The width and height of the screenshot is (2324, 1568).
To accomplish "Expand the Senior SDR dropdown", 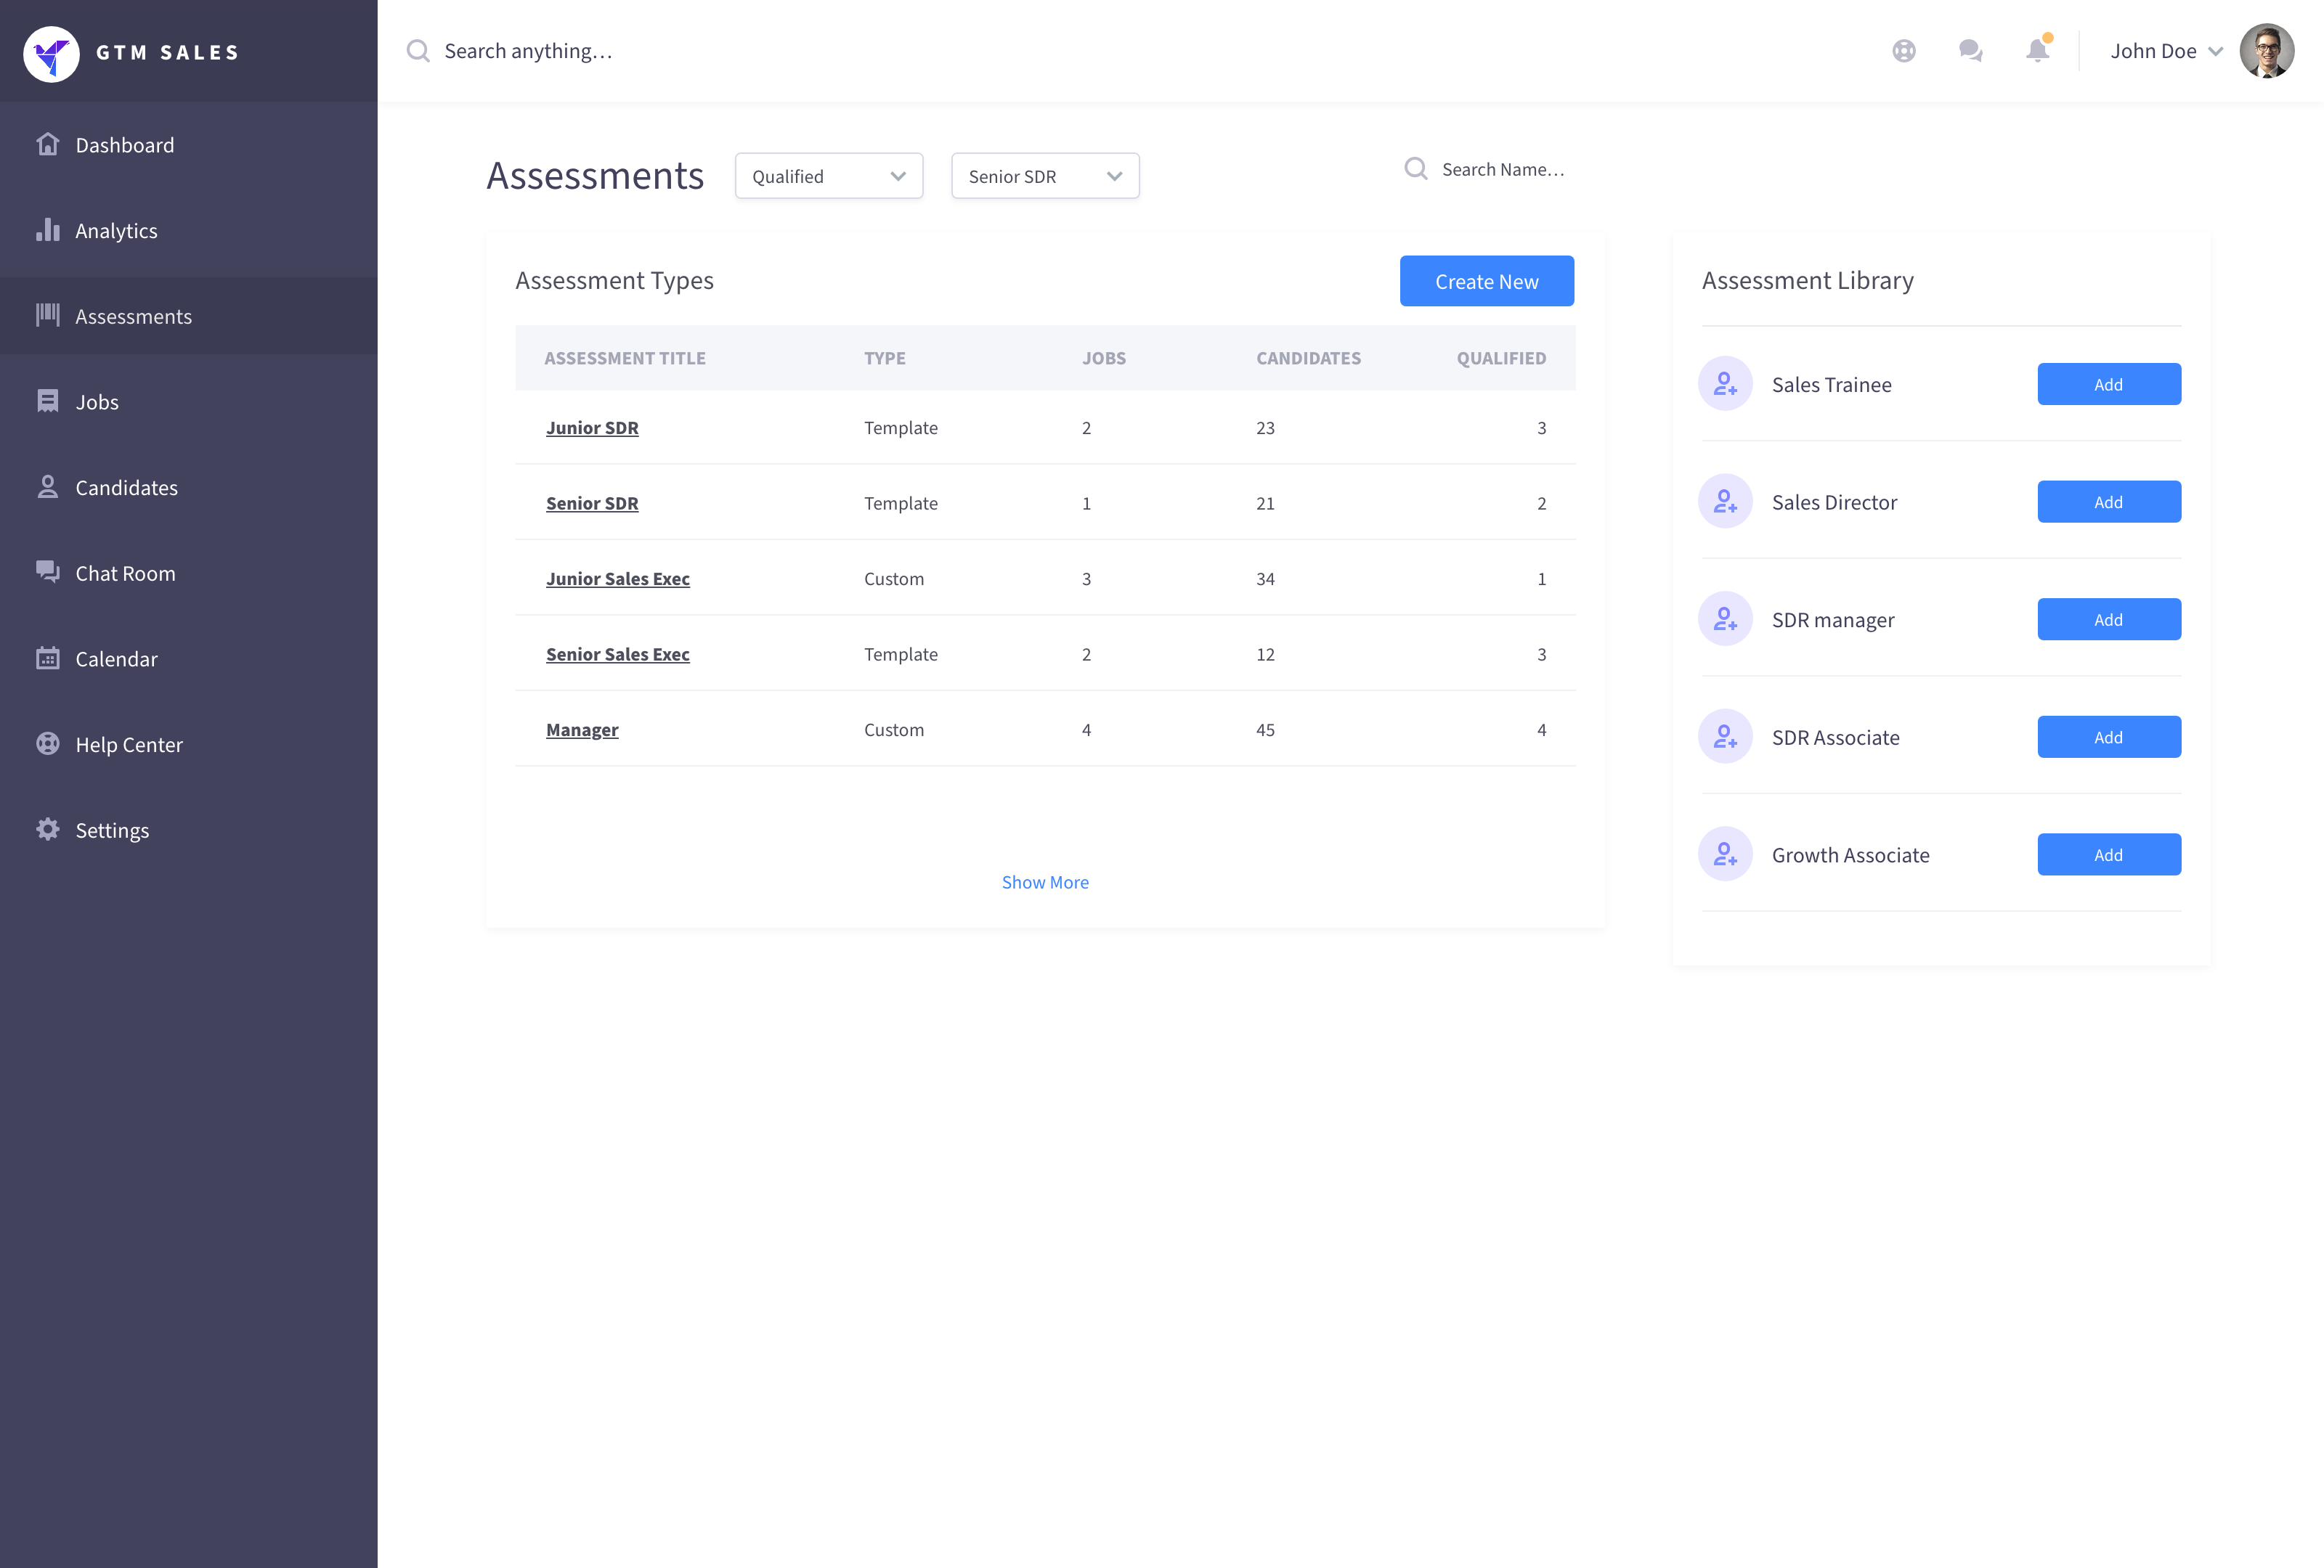I will click(1044, 176).
